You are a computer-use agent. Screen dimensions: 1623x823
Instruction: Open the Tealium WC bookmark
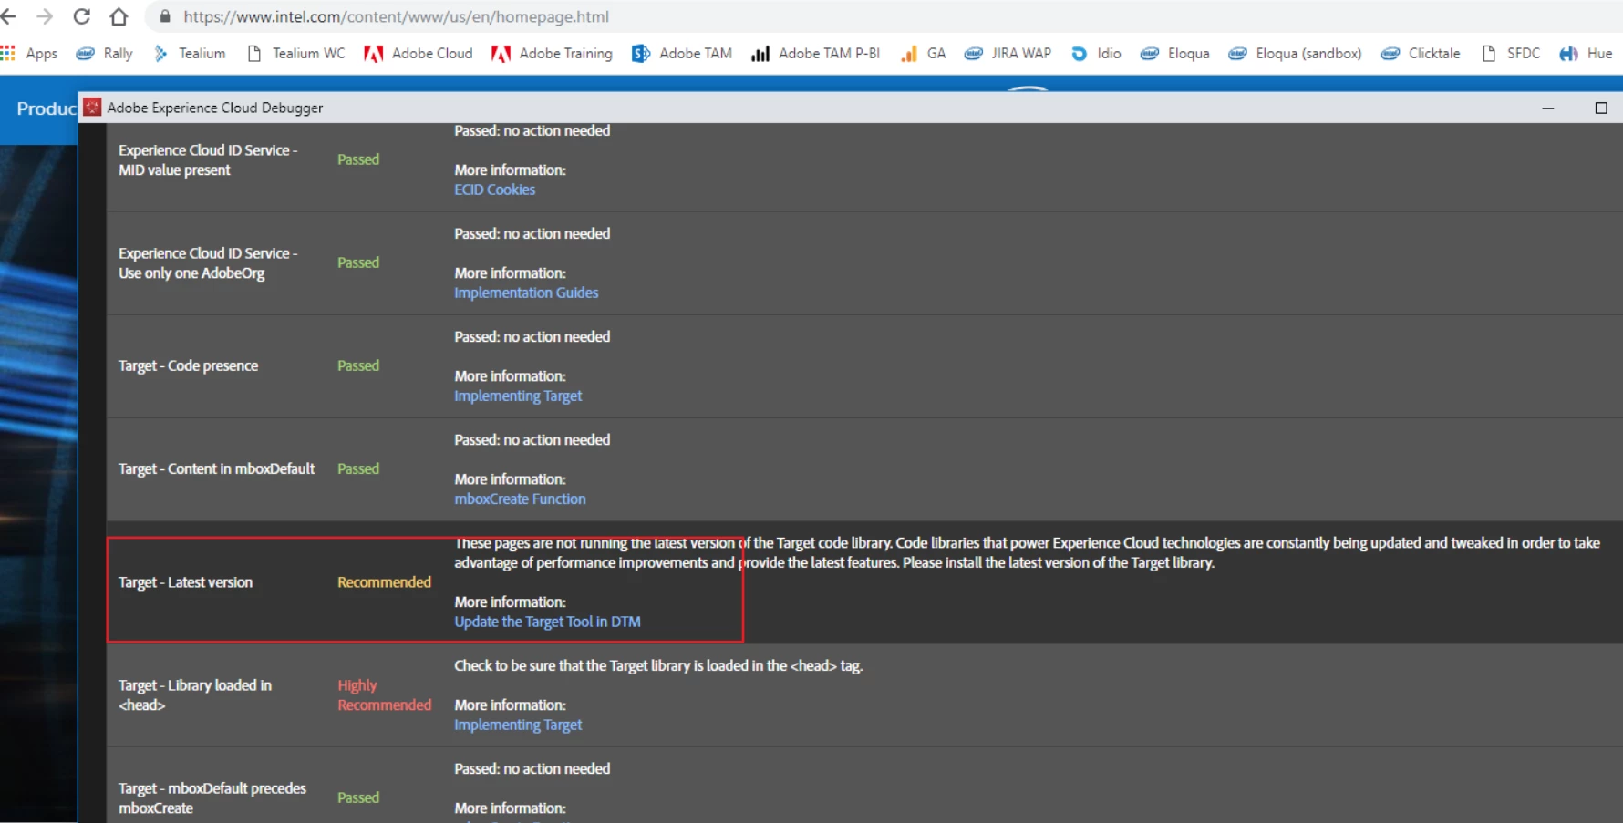(296, 54)
